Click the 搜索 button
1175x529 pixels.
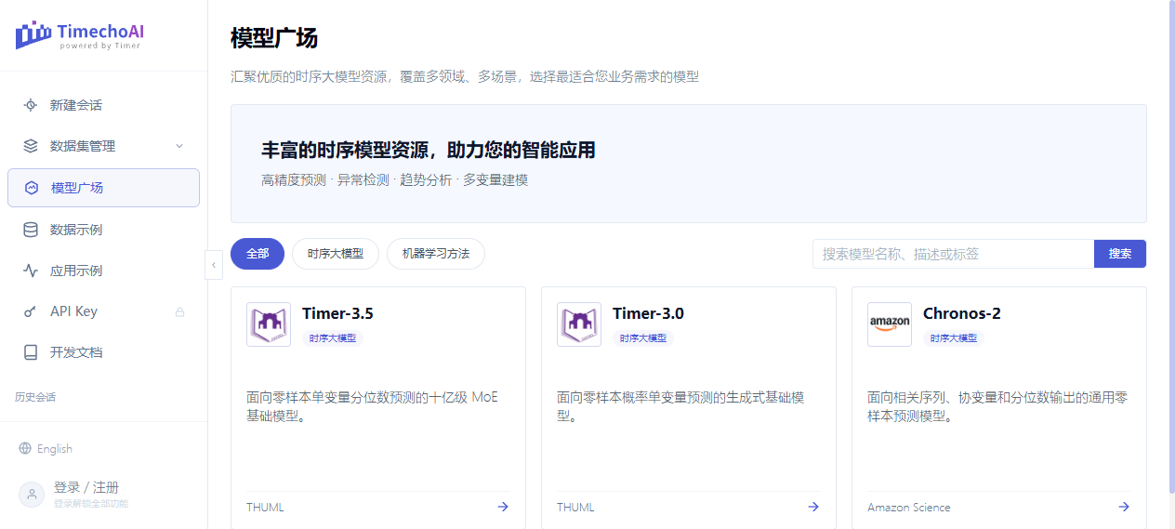coord(1120,254)
